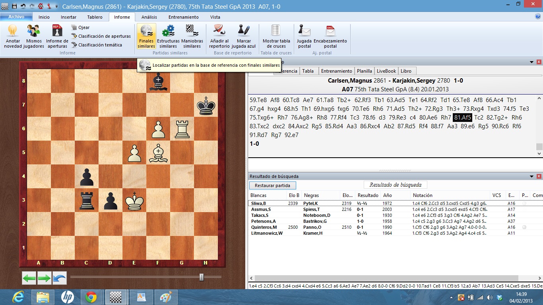This screenshot has width=543, height=305.
Task: Switch to the Análisis ribbon tab
Action: coord(150,17)
